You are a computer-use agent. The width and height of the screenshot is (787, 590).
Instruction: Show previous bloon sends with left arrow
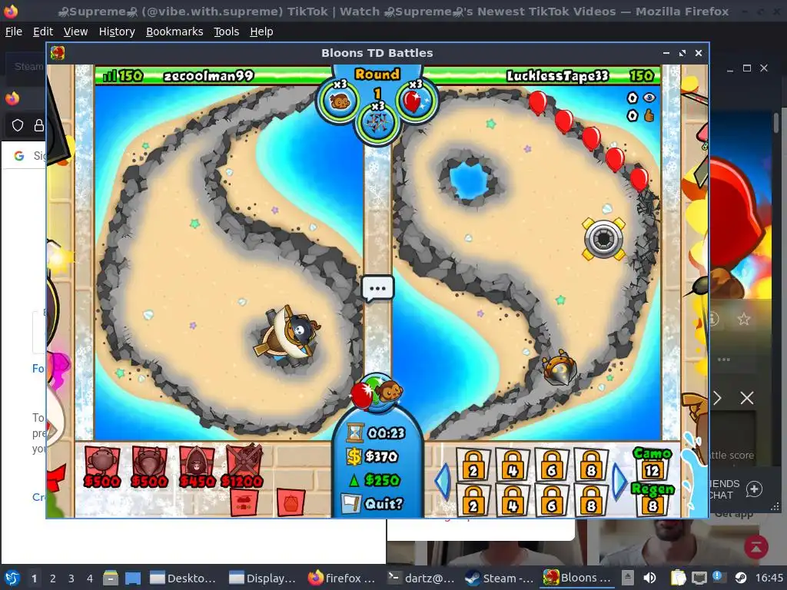click(x=443, y=482)
